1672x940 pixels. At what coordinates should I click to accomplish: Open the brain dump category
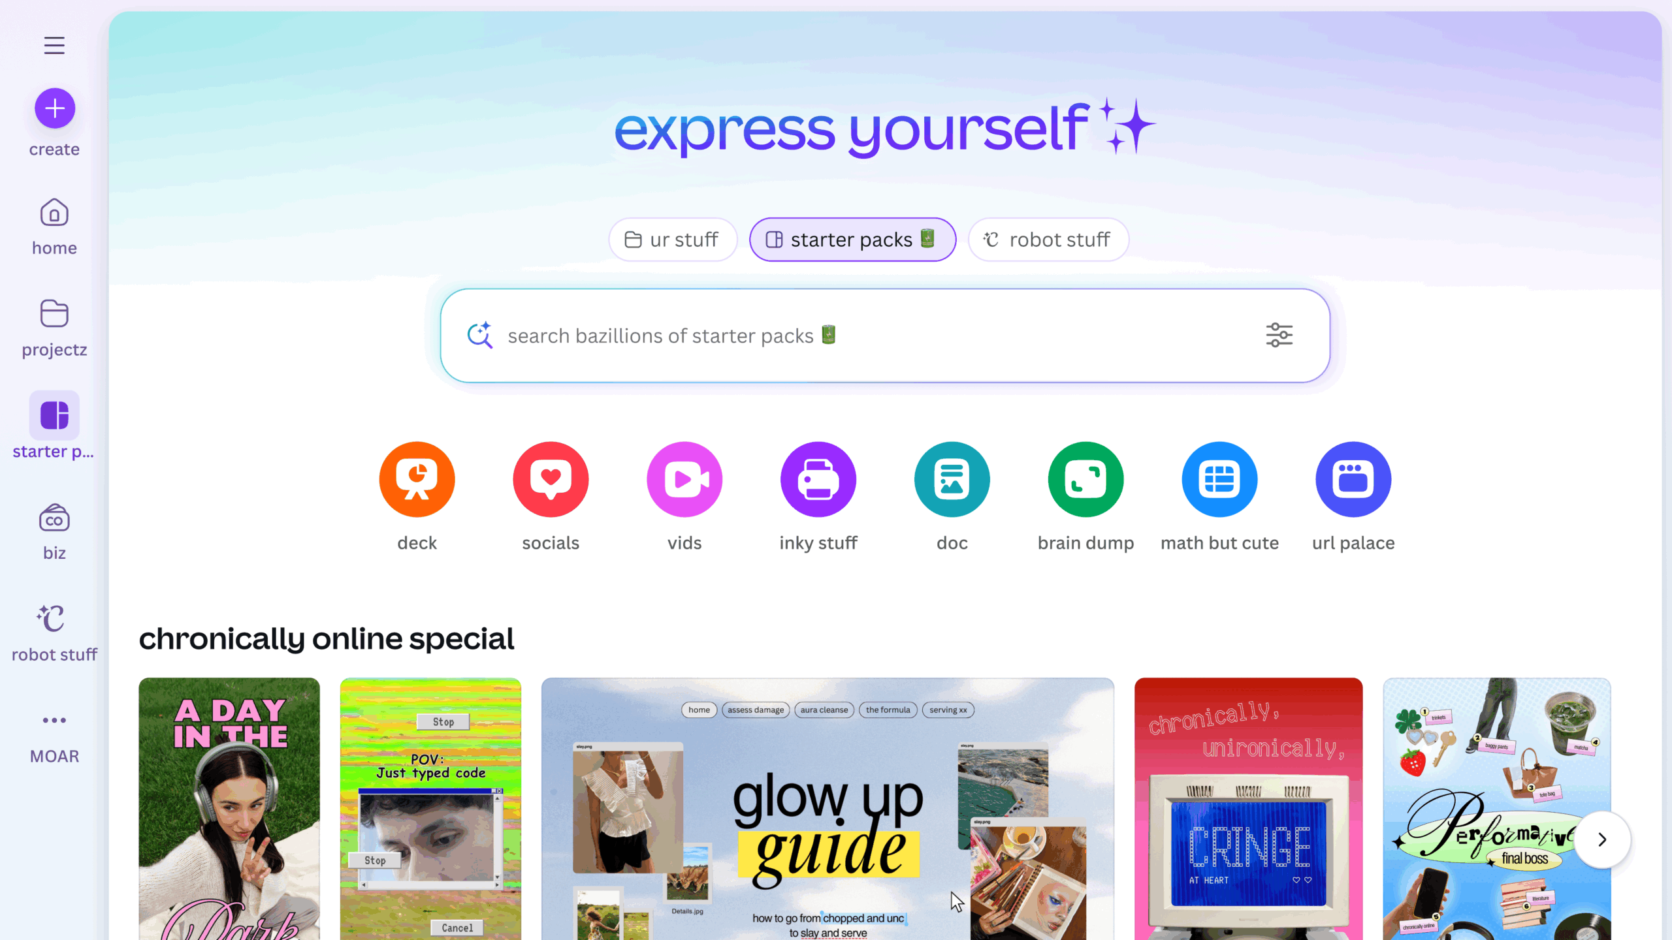coord(1086,480)
